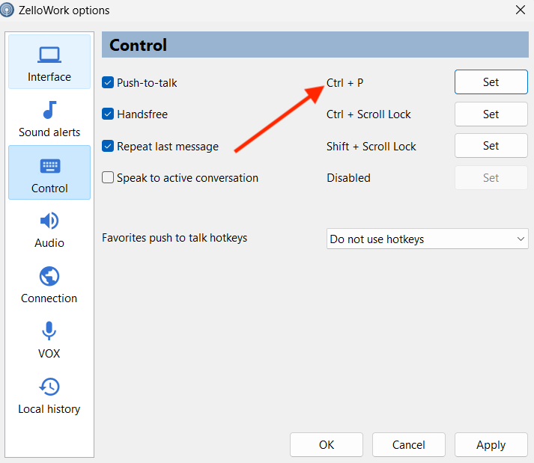Open Favorites push to talk hotkeys dropdown
This screenshot has width=534, height=463.
point(428,239)
